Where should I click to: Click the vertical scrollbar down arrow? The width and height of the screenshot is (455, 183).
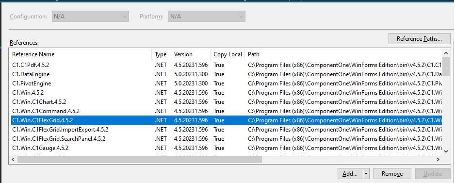pyautogui.click(x=446, y=151)
